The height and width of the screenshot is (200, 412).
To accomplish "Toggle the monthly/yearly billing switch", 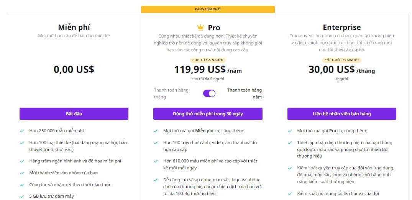I will [209, 93].
